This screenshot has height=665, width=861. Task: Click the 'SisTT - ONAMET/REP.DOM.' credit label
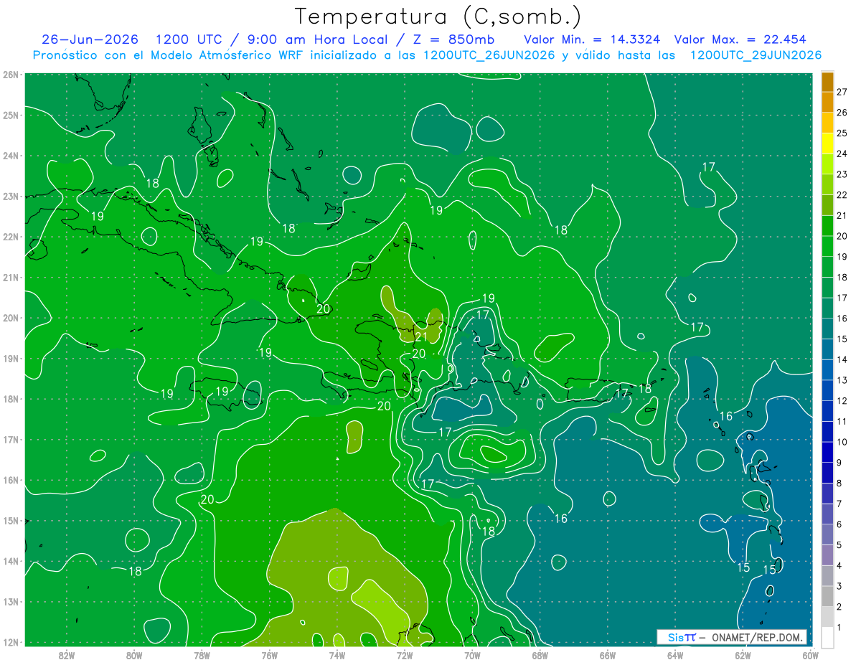click(732, 637)
